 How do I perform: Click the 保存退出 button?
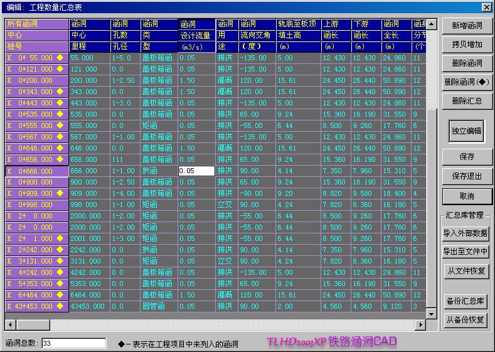(x=467, y=176)
